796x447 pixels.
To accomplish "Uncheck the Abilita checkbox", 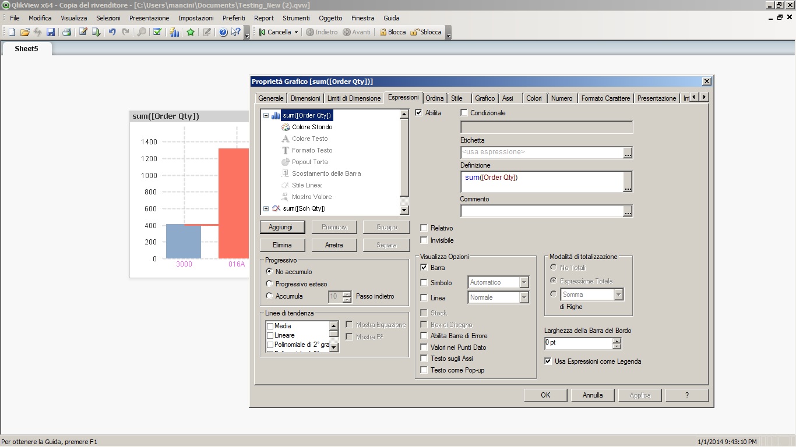I will 418,113.
